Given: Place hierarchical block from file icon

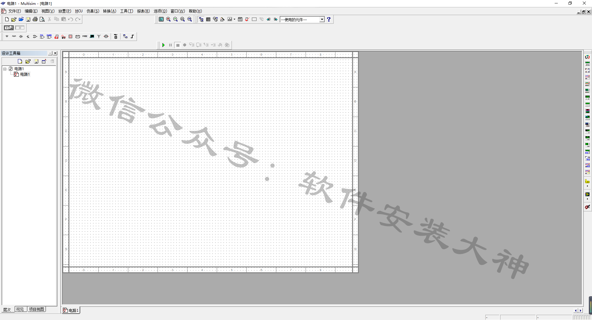Looking at the screenshot, I should point(125,36).
